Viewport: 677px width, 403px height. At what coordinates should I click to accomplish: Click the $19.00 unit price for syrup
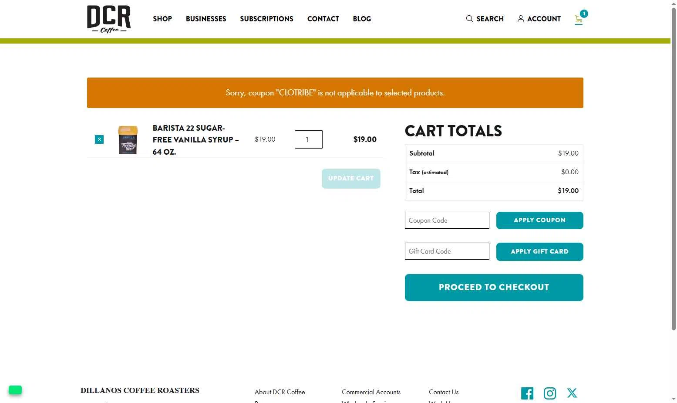click(x=265, y=139)
